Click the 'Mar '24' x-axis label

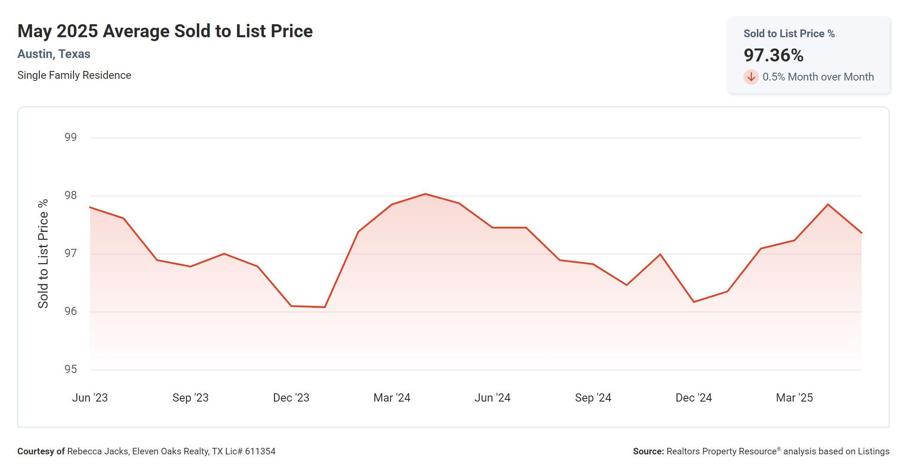point(392,398)
